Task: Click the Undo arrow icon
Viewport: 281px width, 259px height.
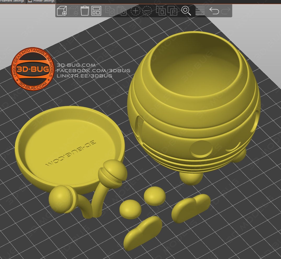Action: coord(214,11)
